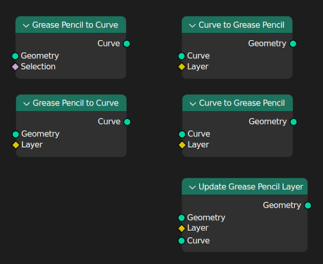Click Geometry input socket on Grease Pencil to Curve node with Layer
Image resolution: width=323 pixels, height=264 pixels.
pyautogui.click(x=15, y=134)
